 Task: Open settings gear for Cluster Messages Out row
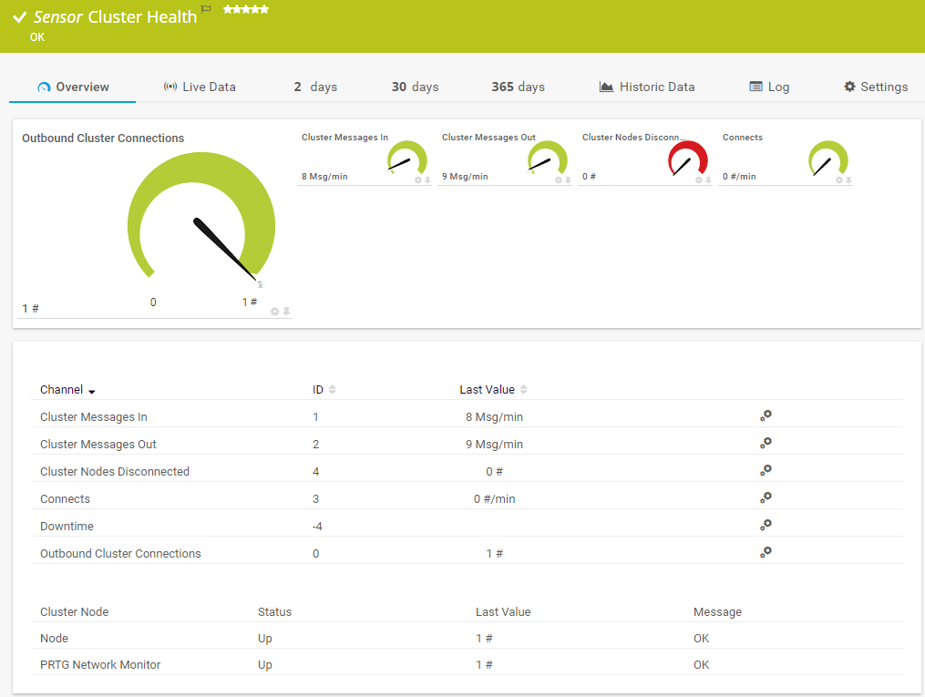(x=766, y=443)
